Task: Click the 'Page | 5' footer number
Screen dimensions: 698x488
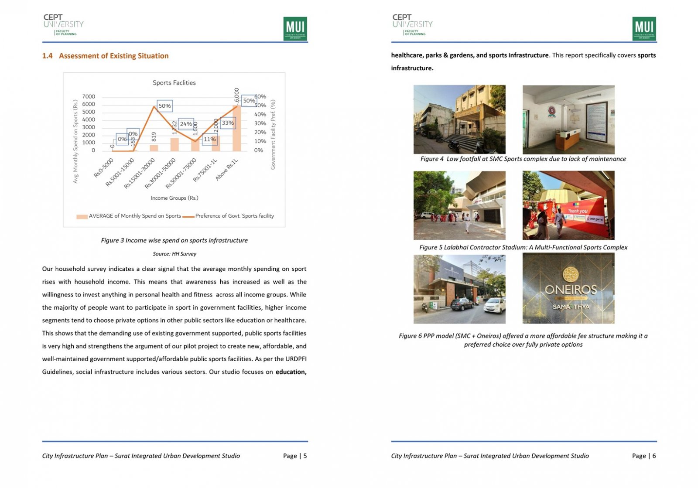Action: (x=295, y=456)
